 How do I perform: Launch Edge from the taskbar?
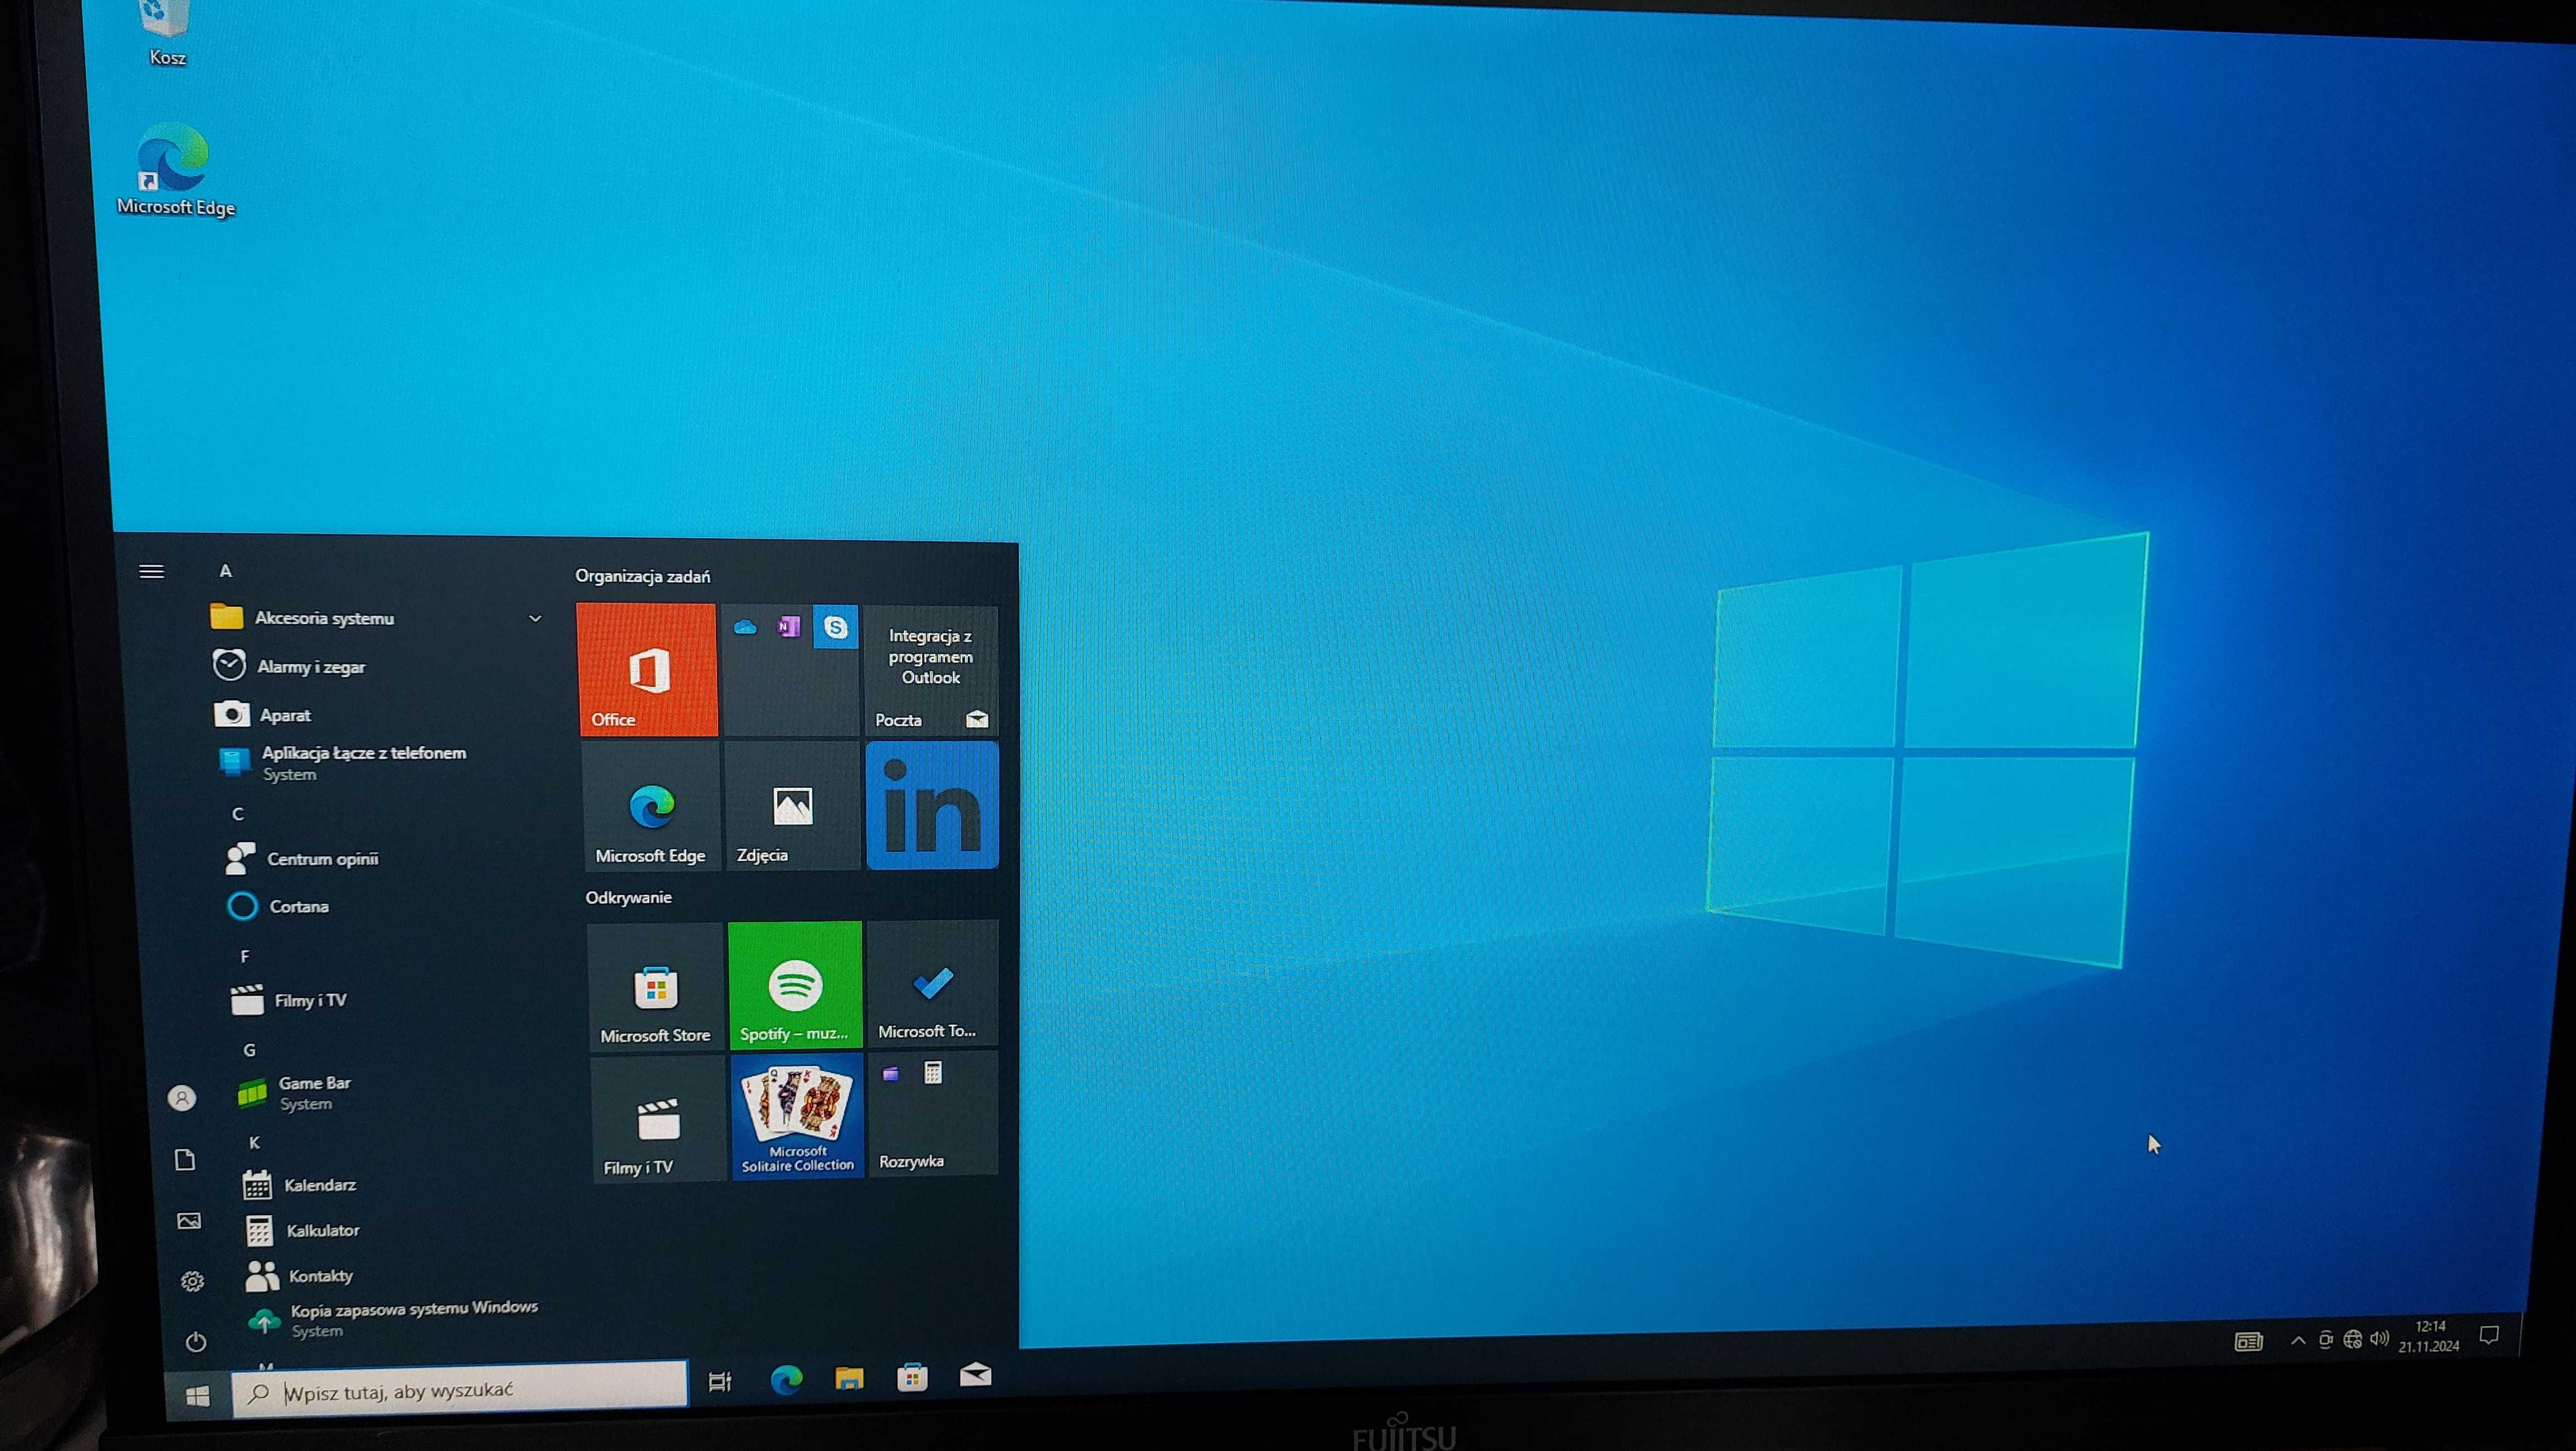[x=787, y=1380]
